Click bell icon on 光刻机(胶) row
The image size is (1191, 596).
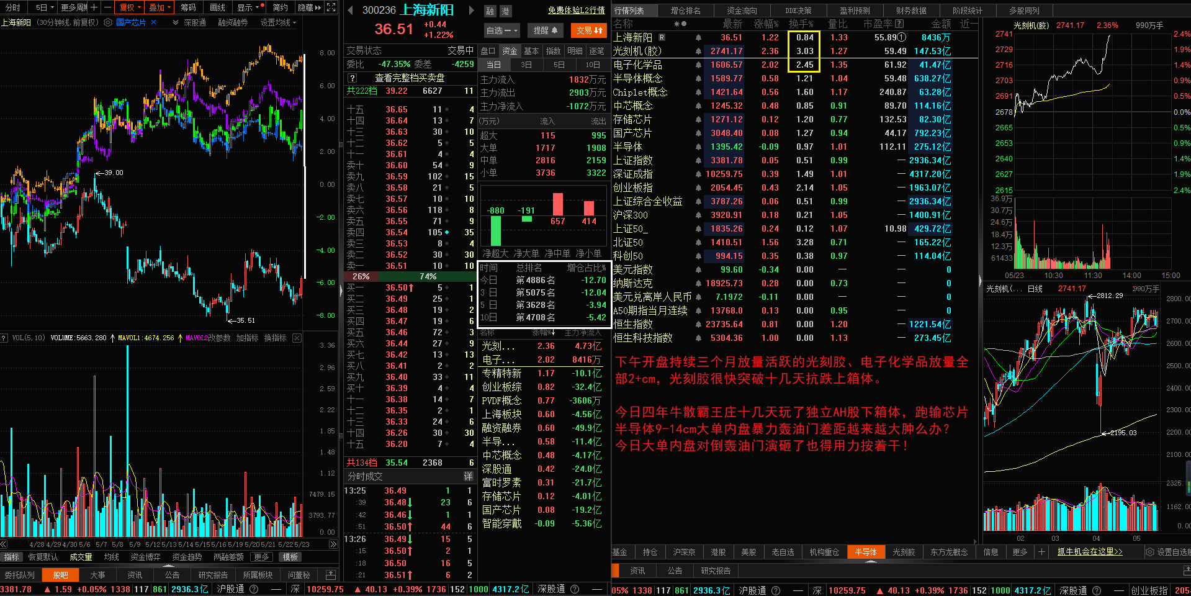coord(698,51)
